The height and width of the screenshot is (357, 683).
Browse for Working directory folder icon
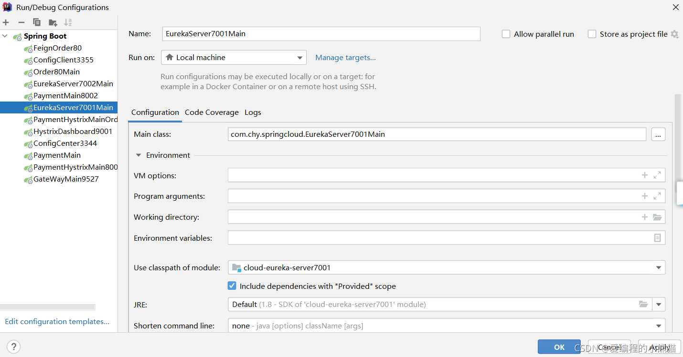click(657, 217)
